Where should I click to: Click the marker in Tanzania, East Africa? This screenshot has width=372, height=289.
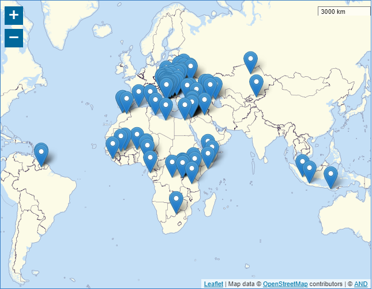[x=191, y=173]
